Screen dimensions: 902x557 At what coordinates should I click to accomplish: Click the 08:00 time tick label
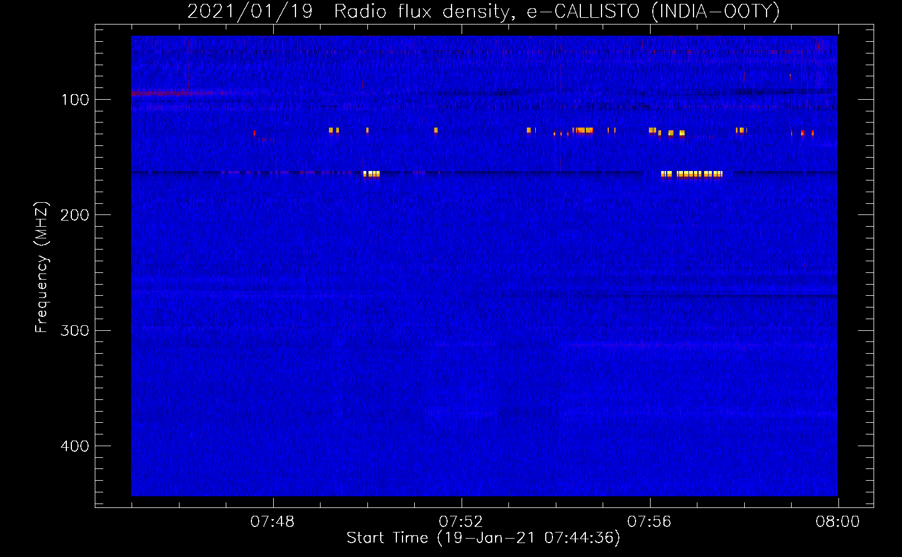[x=838, y=522]
